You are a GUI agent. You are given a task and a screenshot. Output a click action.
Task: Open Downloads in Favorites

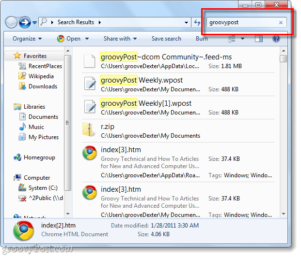(43, 86)
